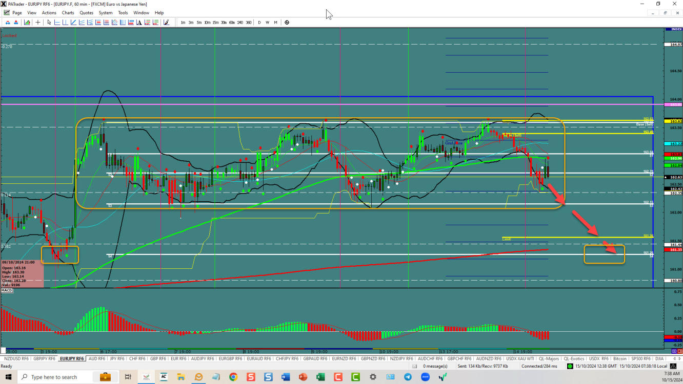Open the Help menu
The height and width of the screenshot is (384, 683).
(159, 12)
